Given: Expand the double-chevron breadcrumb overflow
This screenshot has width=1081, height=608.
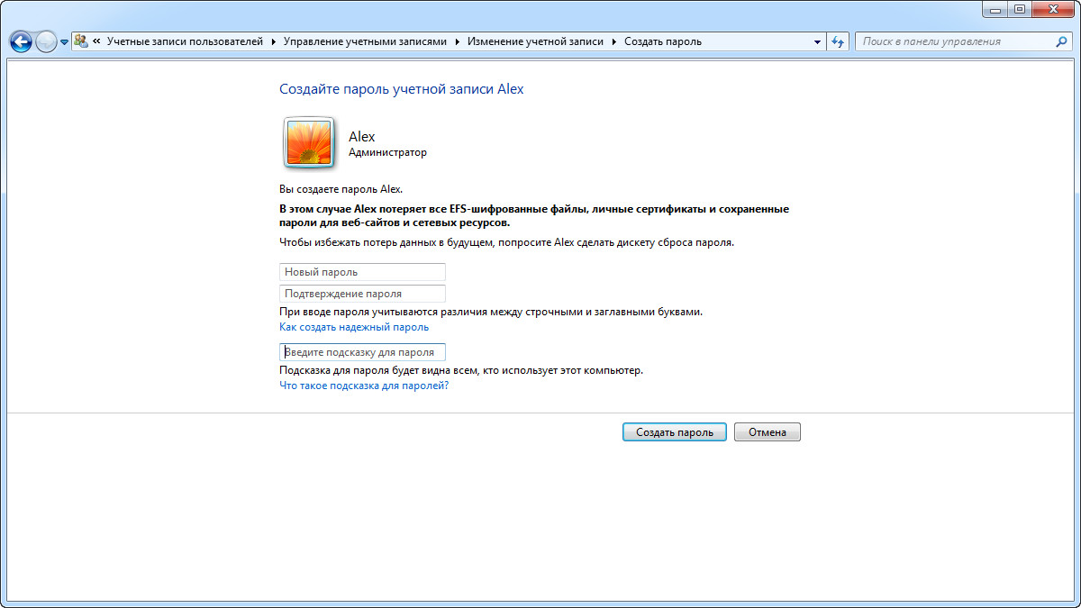Looking at the screenshot, I should coord(96,41).
